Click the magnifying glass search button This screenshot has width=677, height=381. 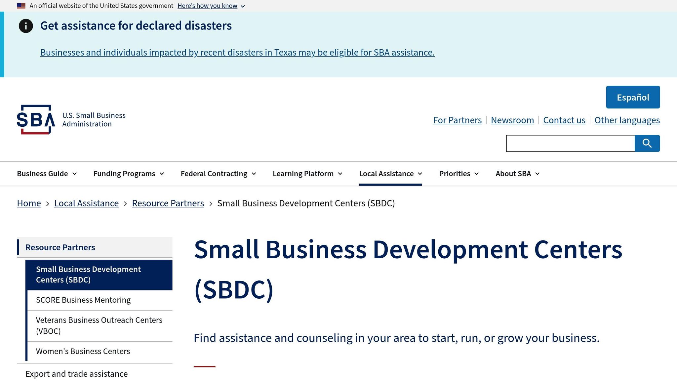(x=647, y=143)
